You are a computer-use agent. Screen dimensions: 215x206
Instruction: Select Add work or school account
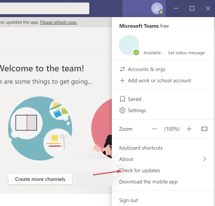[163, 80]
